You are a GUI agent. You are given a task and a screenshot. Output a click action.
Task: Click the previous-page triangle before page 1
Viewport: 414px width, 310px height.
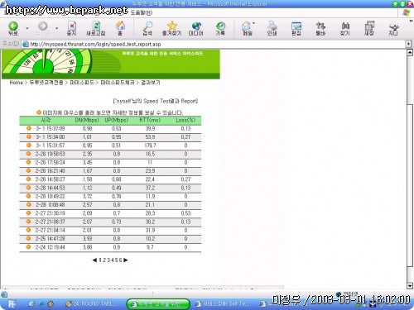94,260
